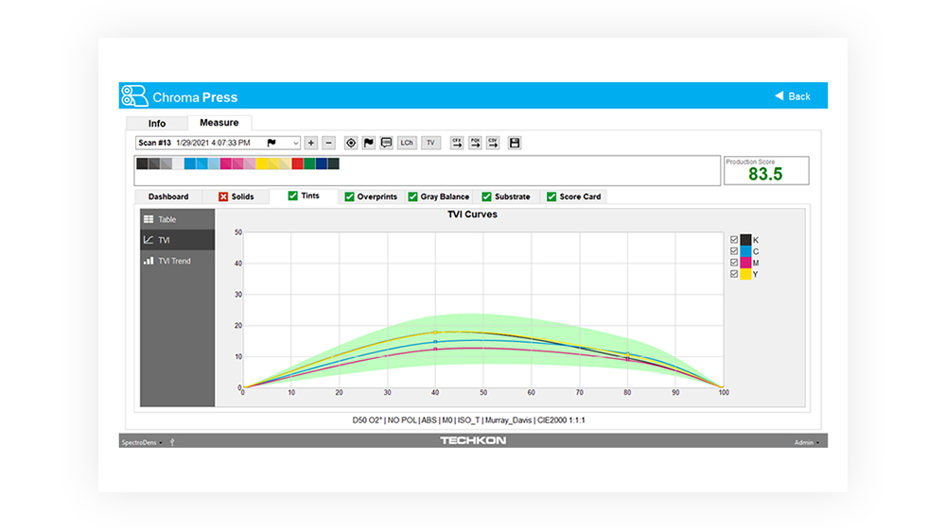
Task: Toggle the C cyan curve checkbox
Action: click(x=734, y=251)
